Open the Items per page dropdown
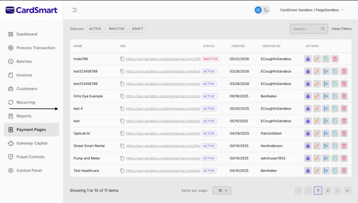Viewport: 358px width, 203px height. 222,190
